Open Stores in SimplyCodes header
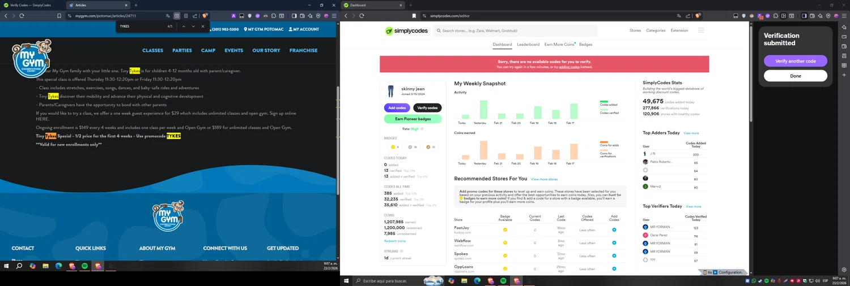 pyautogui.click(x=635, y=31)
